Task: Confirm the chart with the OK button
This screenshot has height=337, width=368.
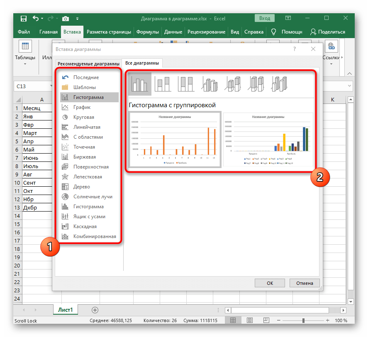Action: coord(270,283)
